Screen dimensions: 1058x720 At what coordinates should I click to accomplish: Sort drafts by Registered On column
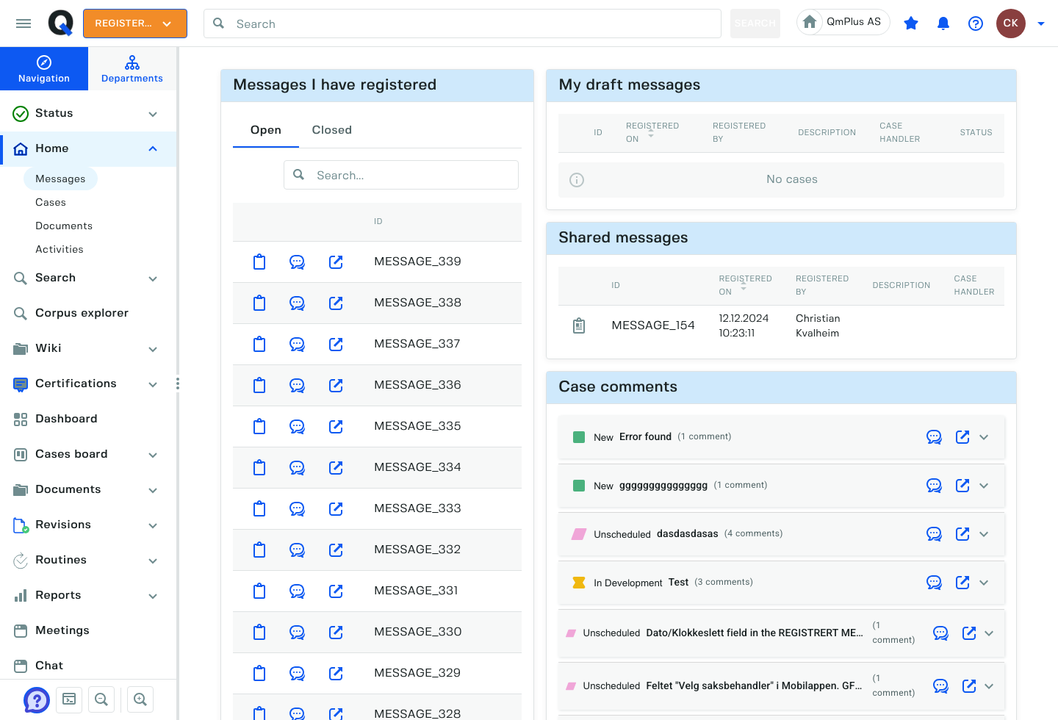coord(652,132)
